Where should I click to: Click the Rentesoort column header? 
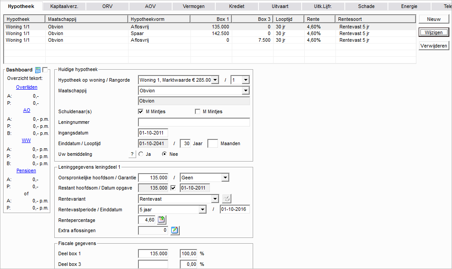pos(375,19)
